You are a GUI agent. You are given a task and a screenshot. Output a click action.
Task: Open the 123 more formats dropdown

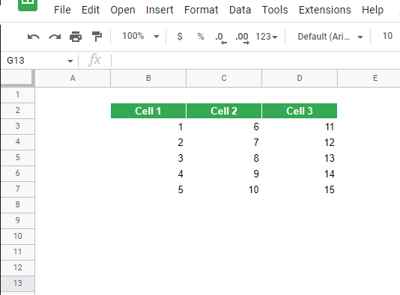[267, 37]
